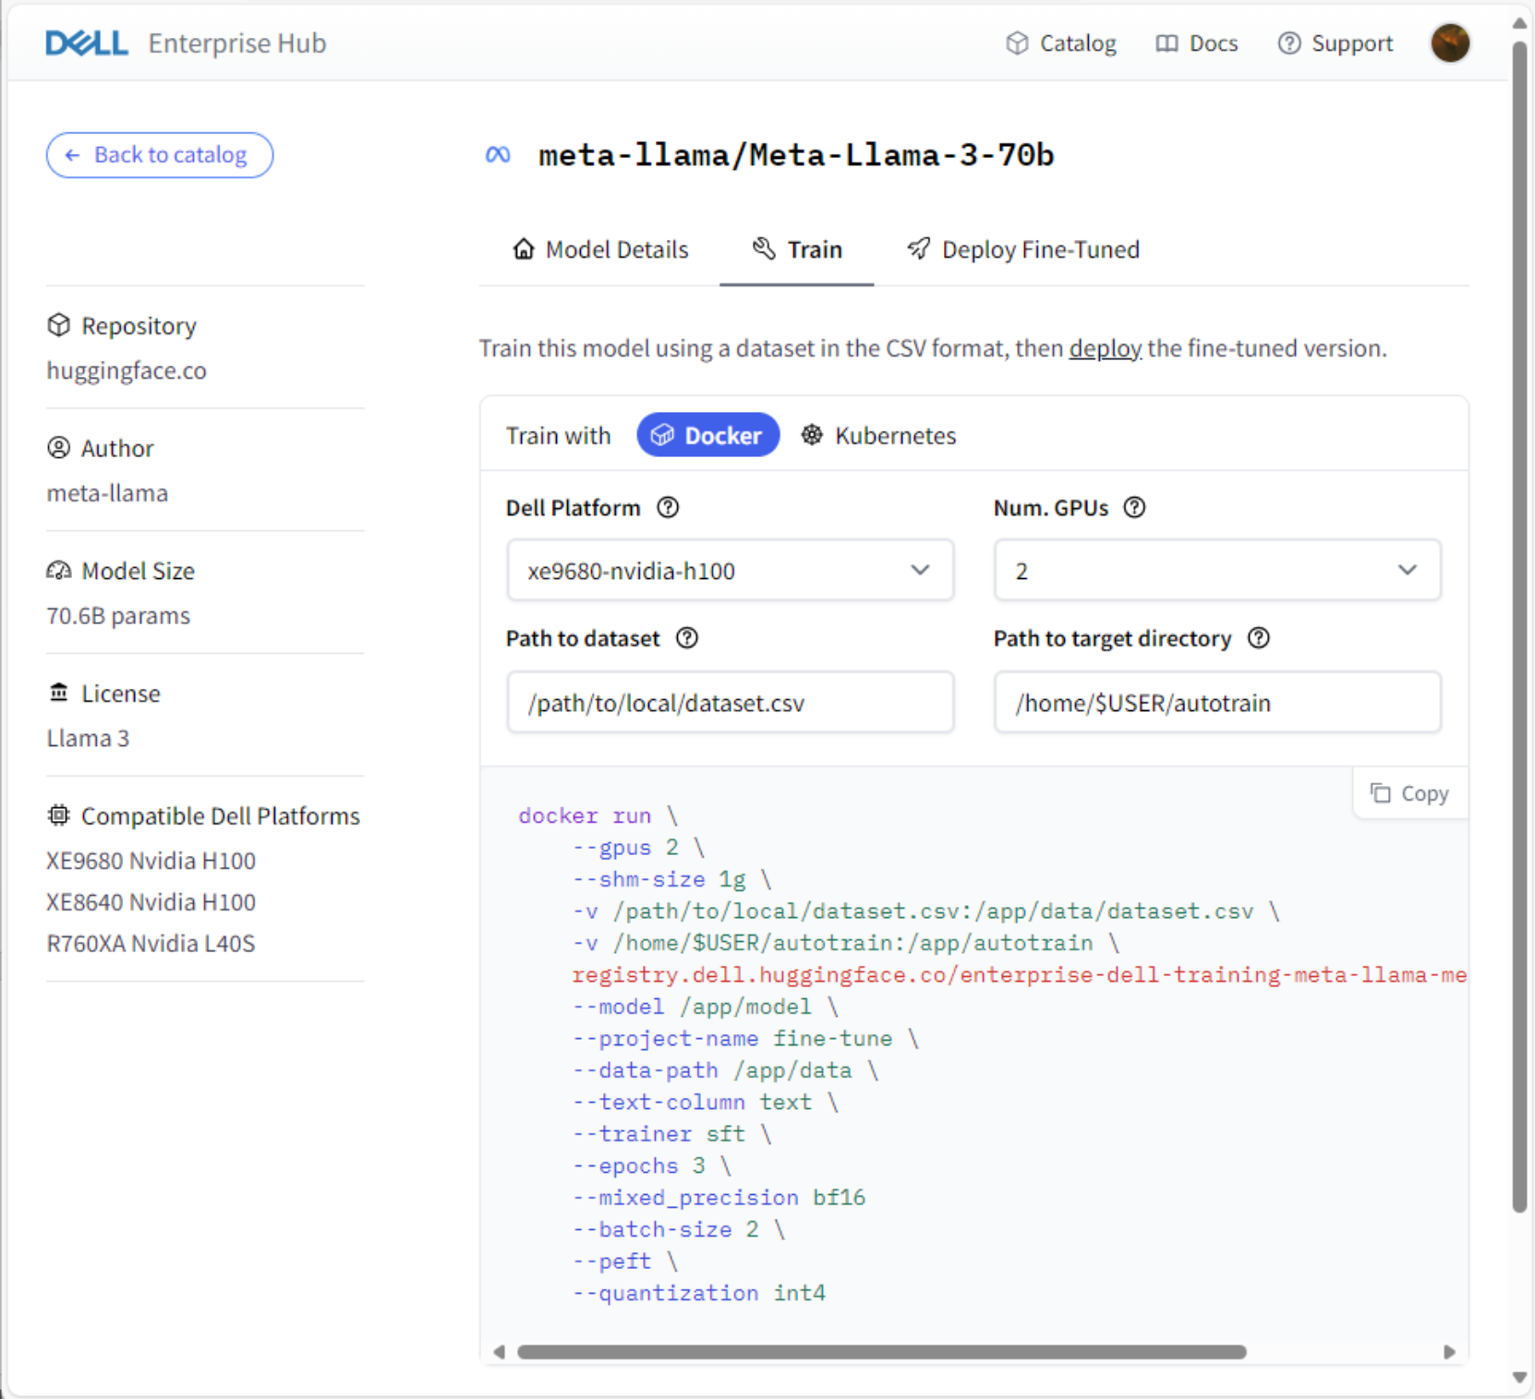Open the Dell Platform dropdown
The image size is (1535, 1400).
click(x=730, y=571)
